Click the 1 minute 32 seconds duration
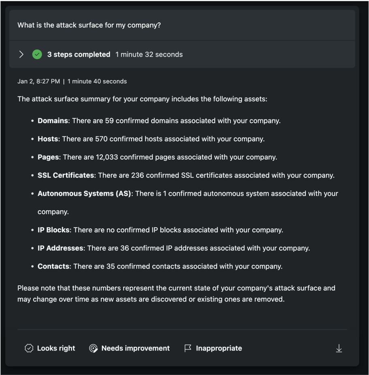Image resolution: width=369 pixels, height=375 pixels. [x=149, y=55]
